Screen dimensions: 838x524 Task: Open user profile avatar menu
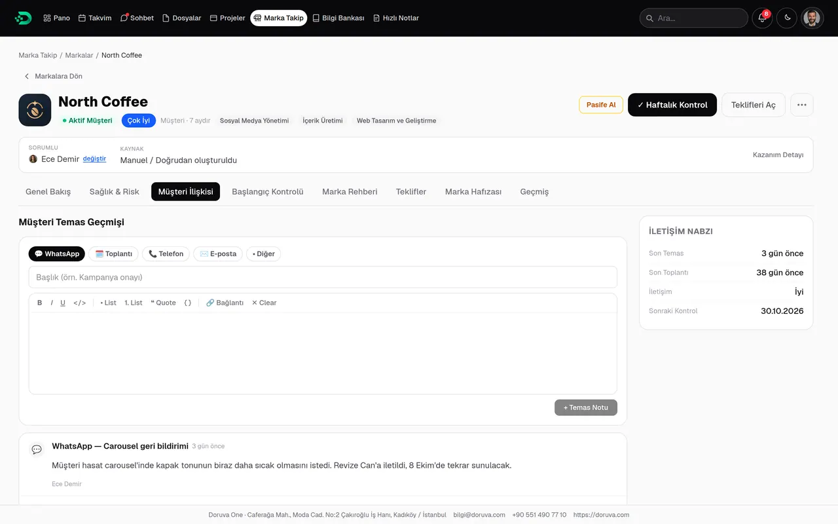tap(812, 18)
